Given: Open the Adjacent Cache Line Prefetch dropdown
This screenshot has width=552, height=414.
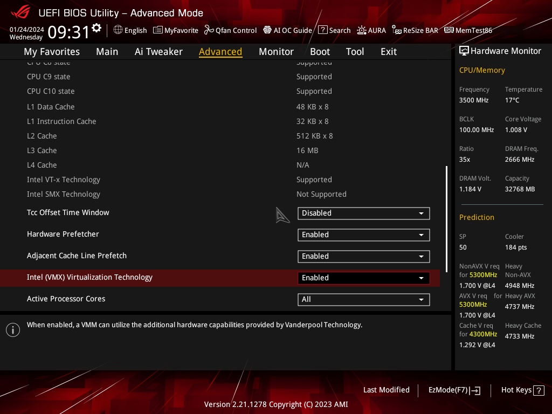Looking at the screenshot, I should [363, 256].
